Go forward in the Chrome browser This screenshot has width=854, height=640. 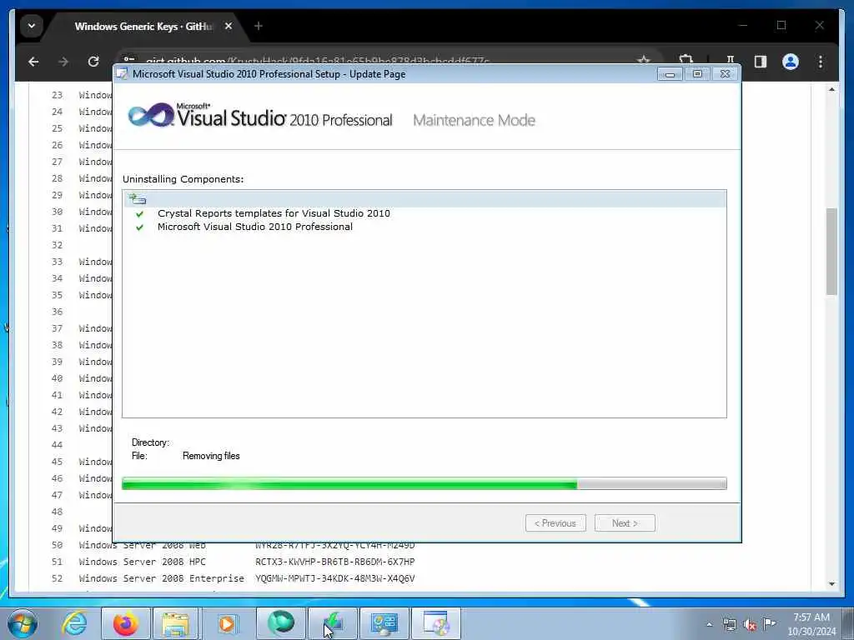pyautogui.click(x=63, y=62)
